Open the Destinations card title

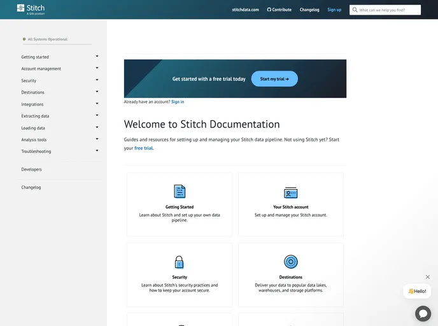290,277
